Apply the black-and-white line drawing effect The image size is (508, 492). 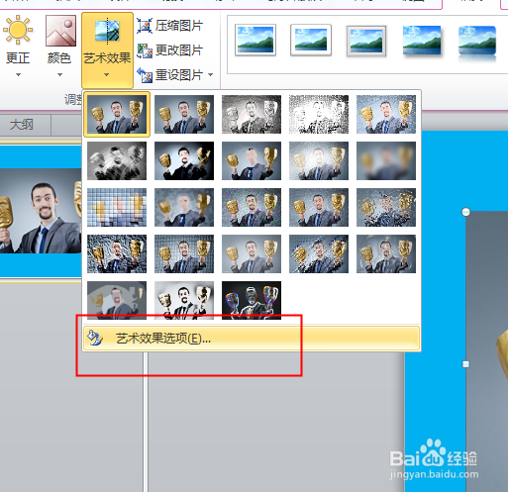(319, 115)
